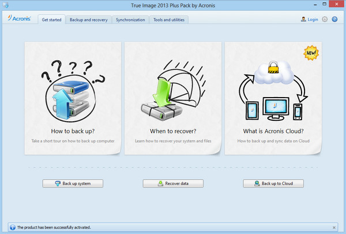
Task: Select the Tools and utilities tab
Action: [x=169, y=20]
